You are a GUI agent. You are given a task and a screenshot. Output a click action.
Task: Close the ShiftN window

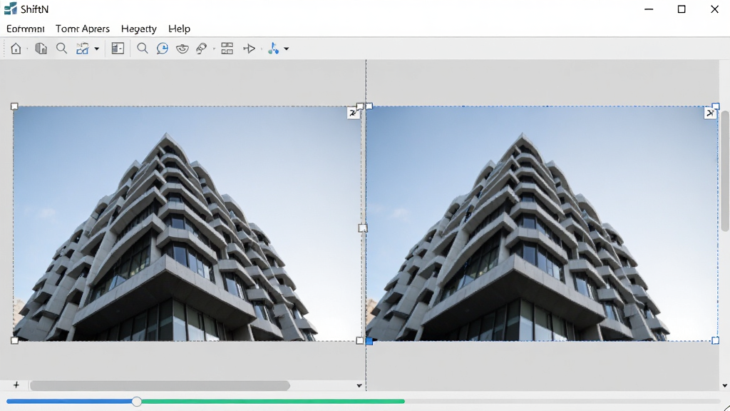pyautogui.click(x=714, y=9)
